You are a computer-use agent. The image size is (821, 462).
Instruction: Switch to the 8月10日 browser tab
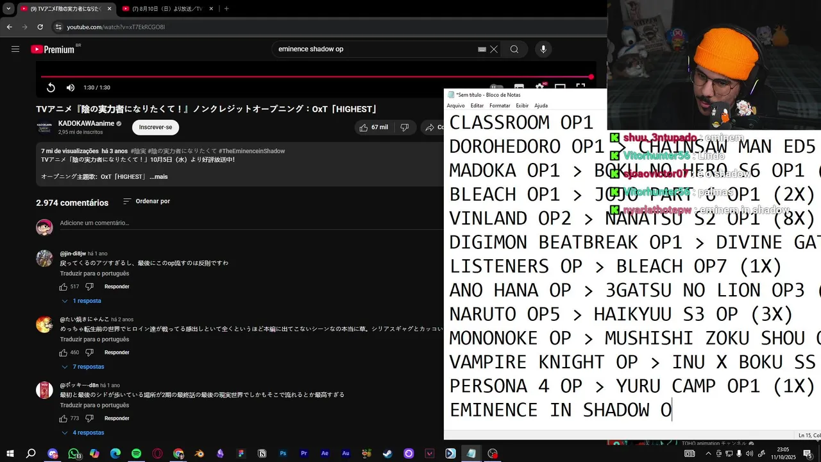pos(167,9)
